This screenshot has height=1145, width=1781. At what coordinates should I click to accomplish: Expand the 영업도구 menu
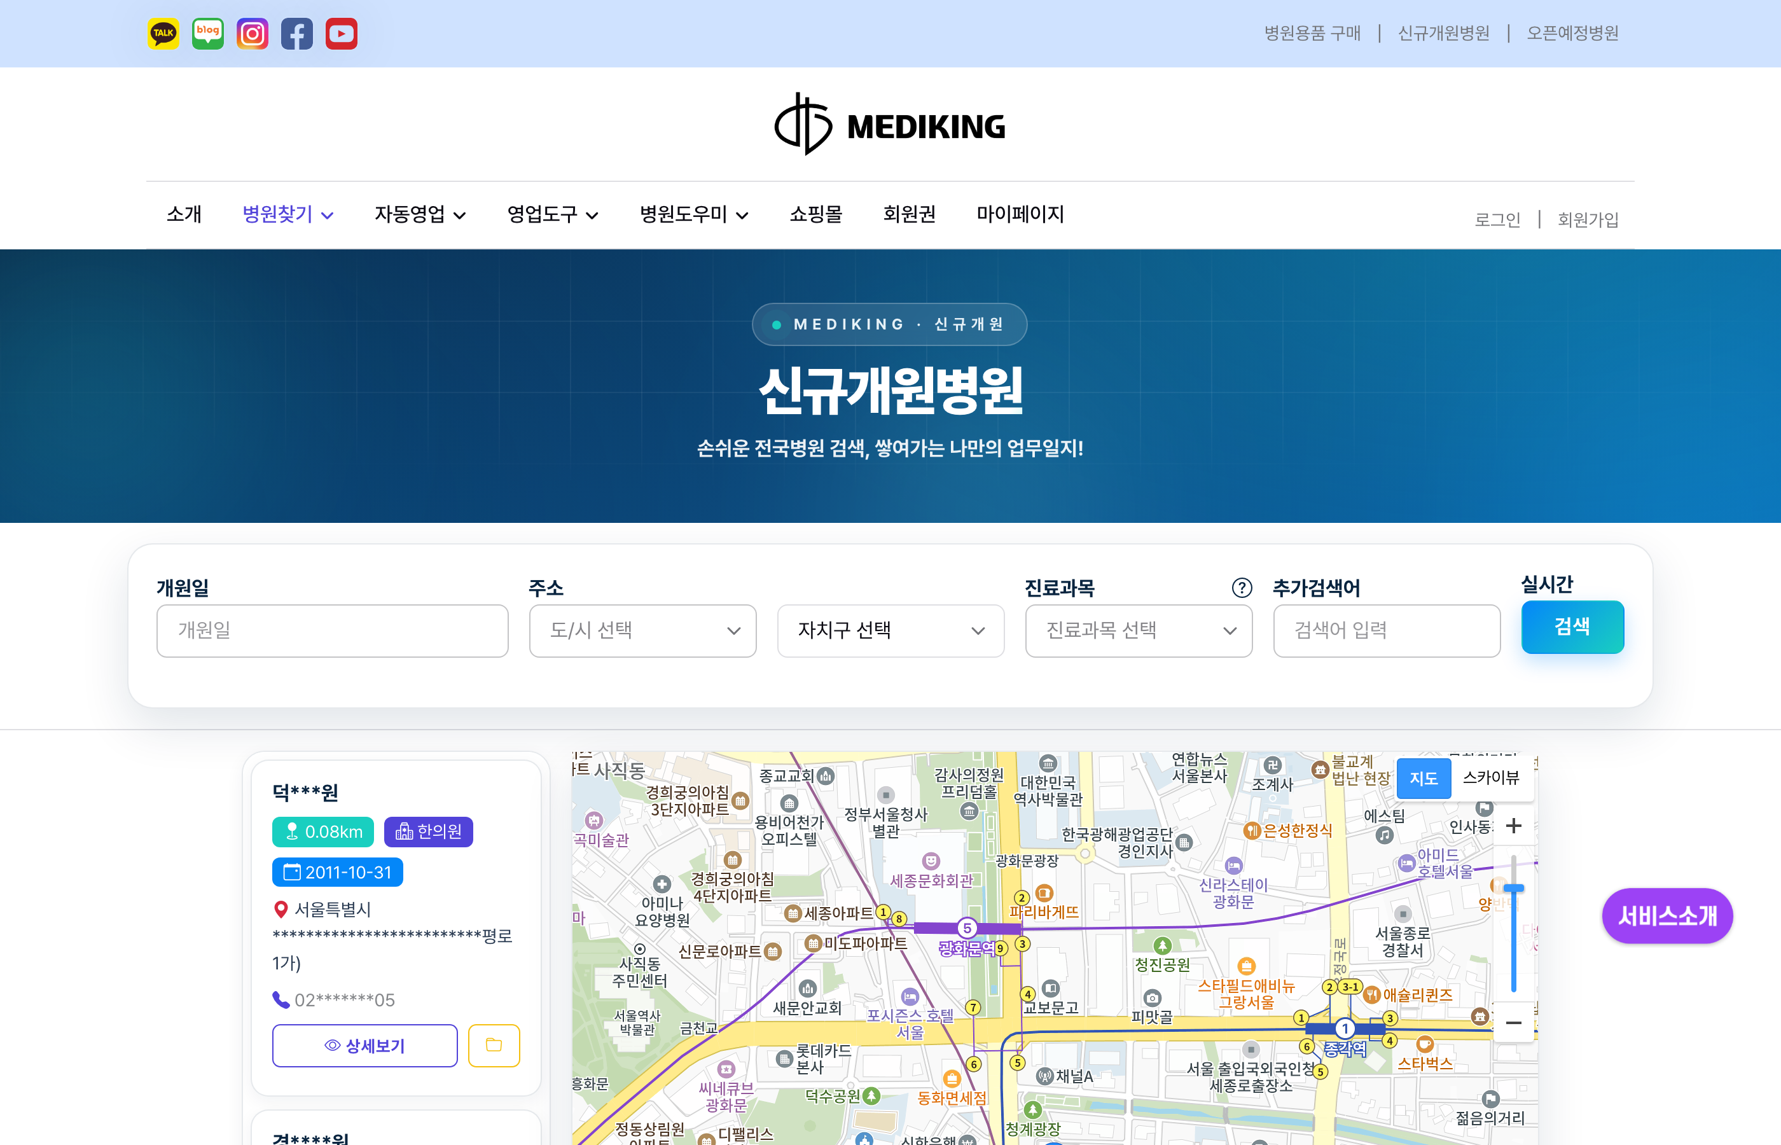pyautogui.click(x=552, y=214)
